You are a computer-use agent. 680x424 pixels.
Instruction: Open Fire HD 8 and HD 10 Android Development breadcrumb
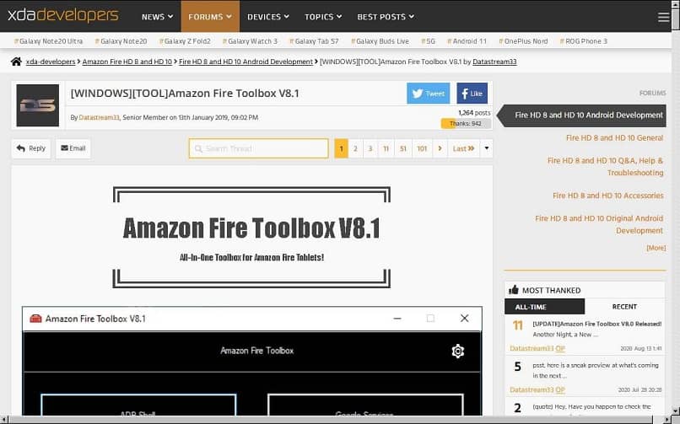246,62
